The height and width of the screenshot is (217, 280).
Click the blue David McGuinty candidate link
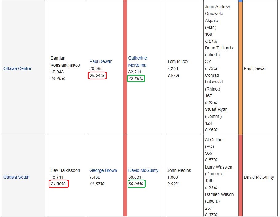(143, 170)
